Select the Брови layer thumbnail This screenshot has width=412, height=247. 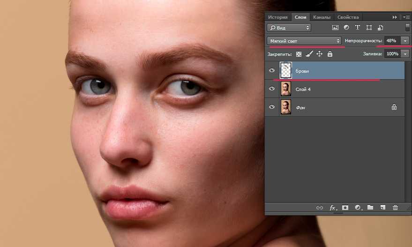(x=286, y=70)
